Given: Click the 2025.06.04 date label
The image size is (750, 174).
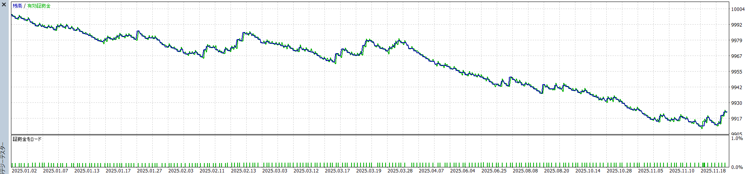Looking at the screenshot, I should coord(463,171).
